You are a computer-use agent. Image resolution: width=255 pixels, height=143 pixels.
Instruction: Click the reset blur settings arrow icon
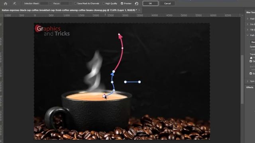[x=137, y=4]
